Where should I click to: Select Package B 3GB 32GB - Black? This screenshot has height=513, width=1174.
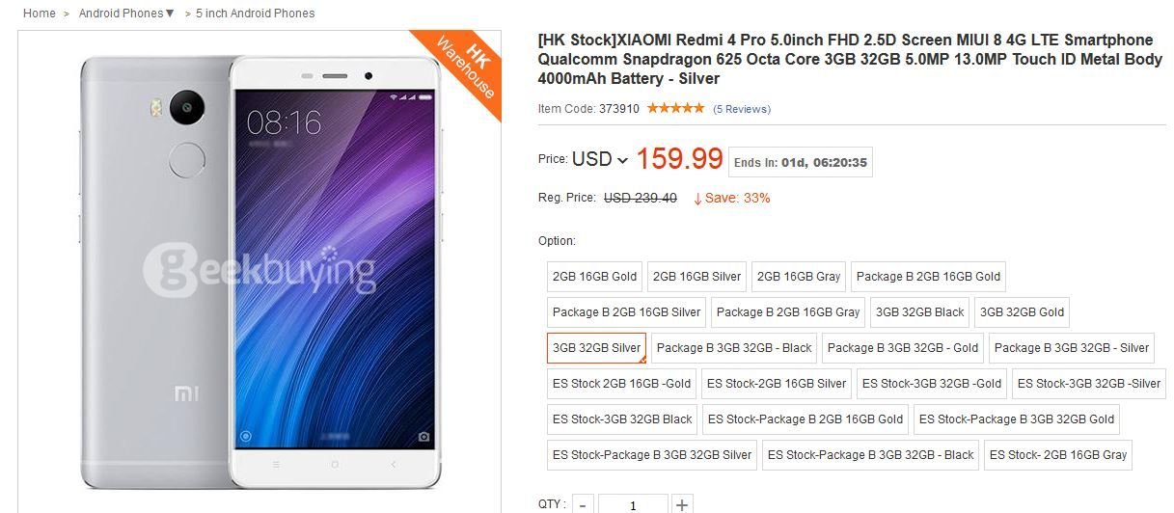[x=734, y=348]
